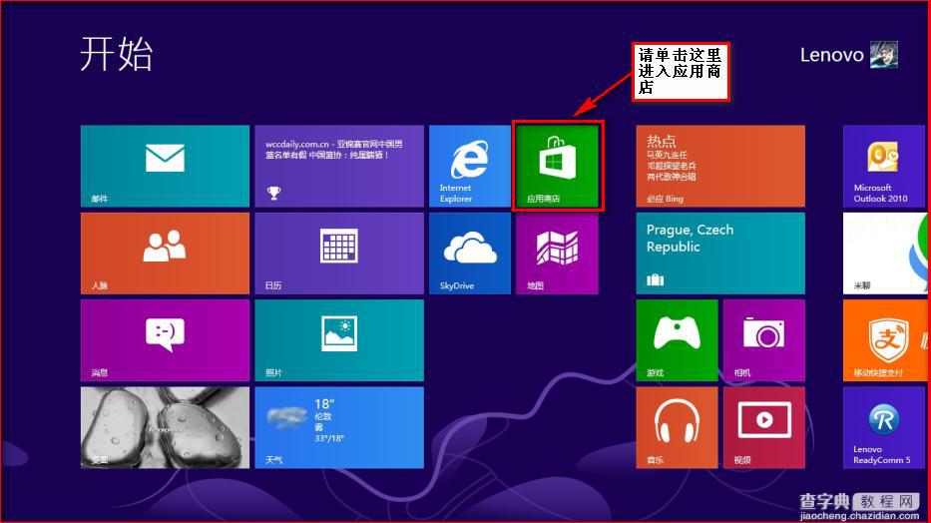931x523 pixels.
Task: Open the 米聊 tile
Action: (885, 254)
